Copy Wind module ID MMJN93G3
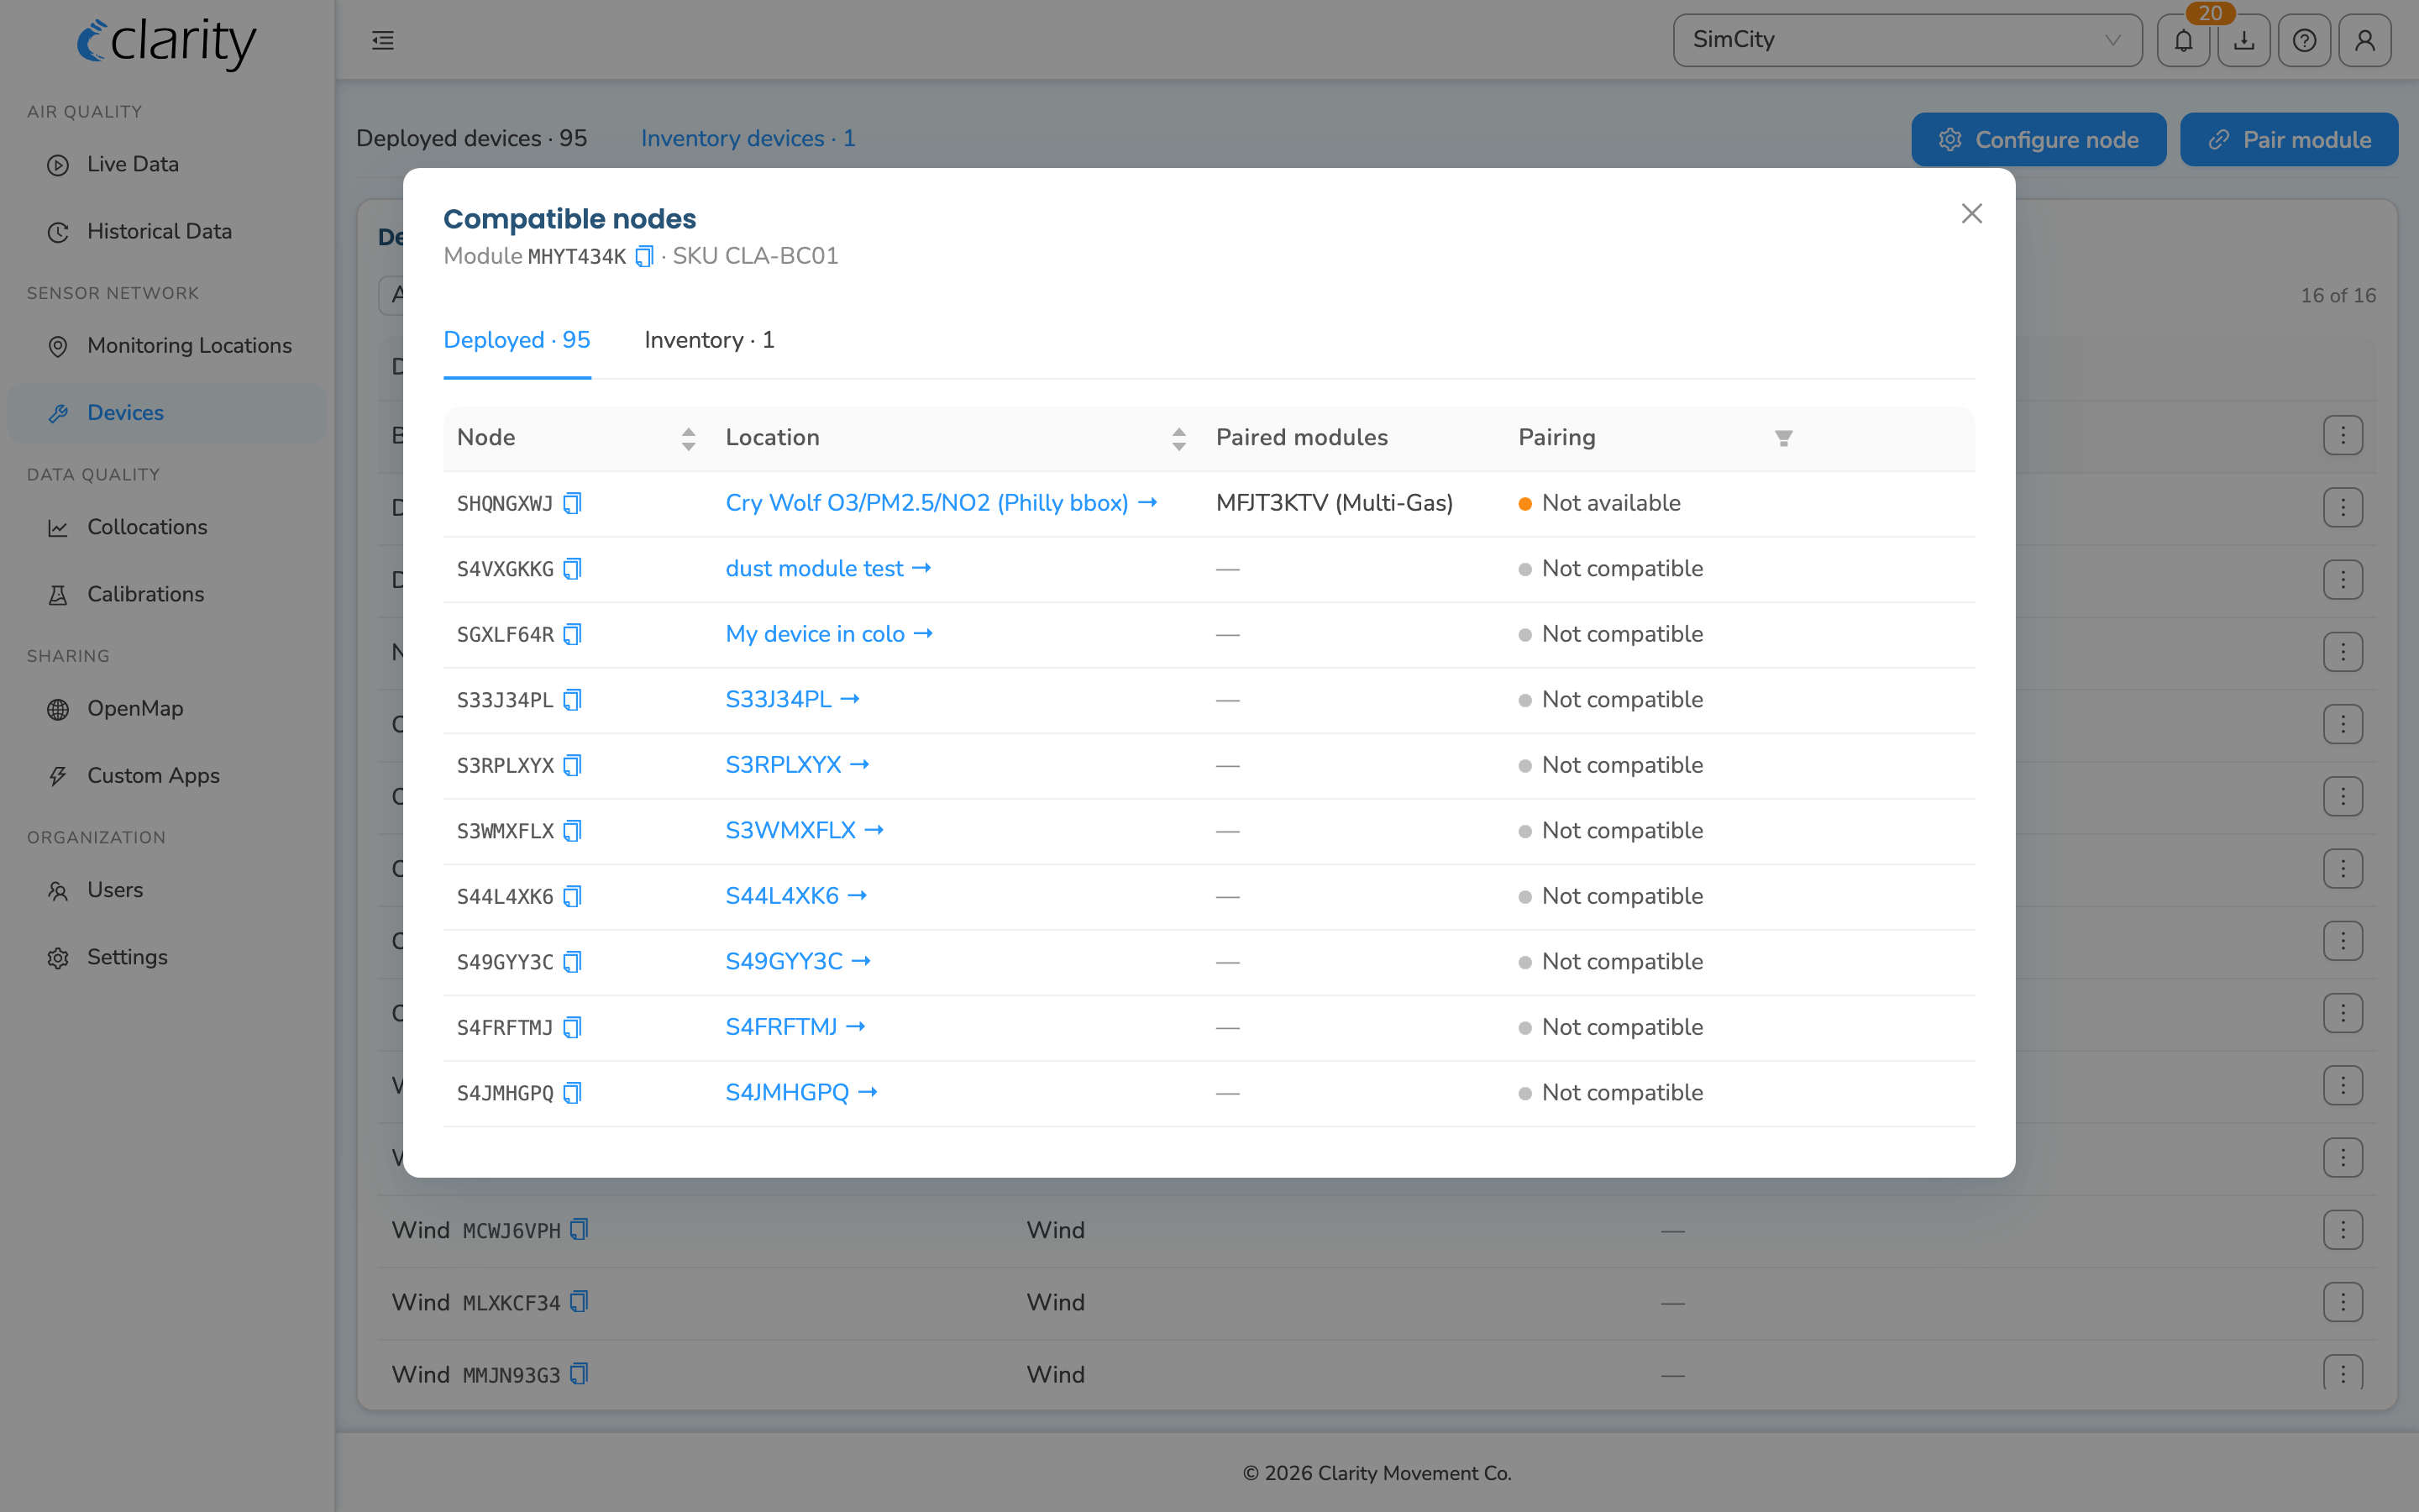 [579, 1374]
